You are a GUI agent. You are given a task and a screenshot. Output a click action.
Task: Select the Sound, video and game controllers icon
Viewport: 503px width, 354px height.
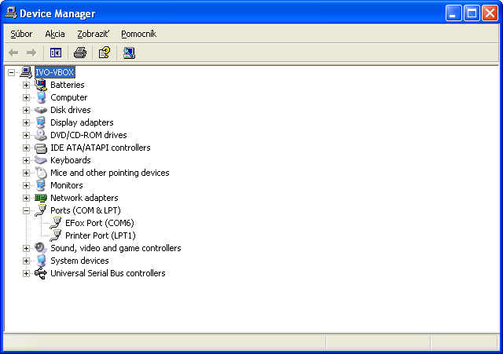(41, 248)
